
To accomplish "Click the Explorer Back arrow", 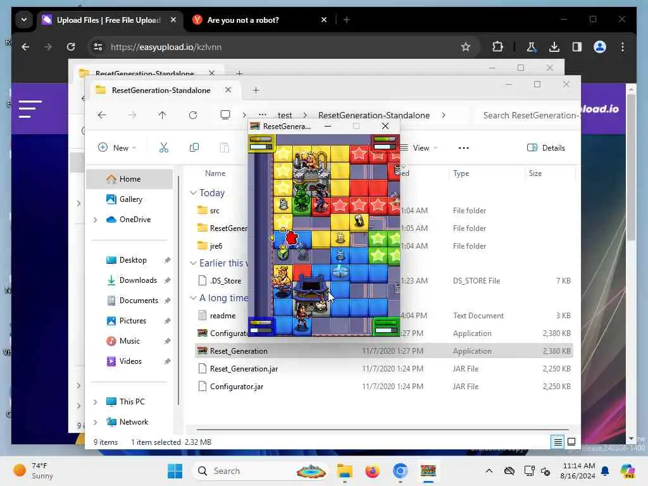I will tap(102, 115).
